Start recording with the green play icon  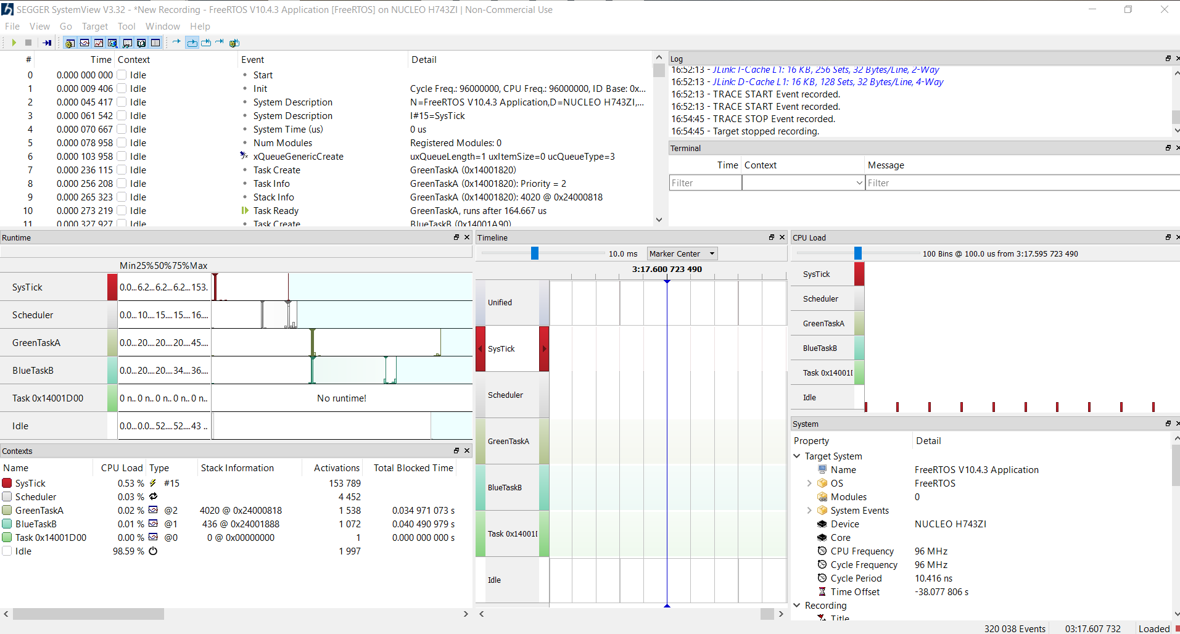click(x=14, y=43)
